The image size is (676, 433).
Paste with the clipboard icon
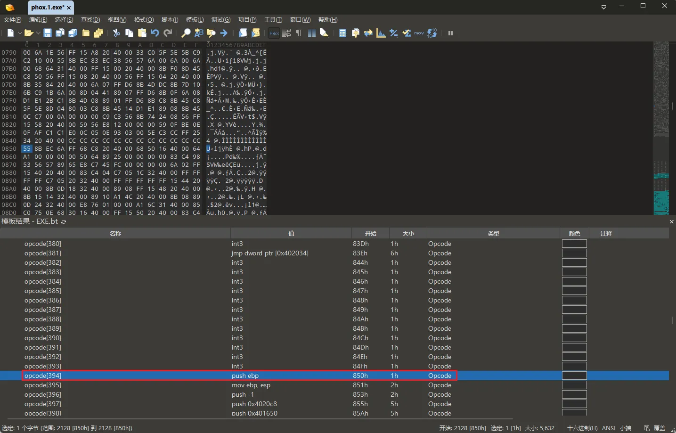142,33
